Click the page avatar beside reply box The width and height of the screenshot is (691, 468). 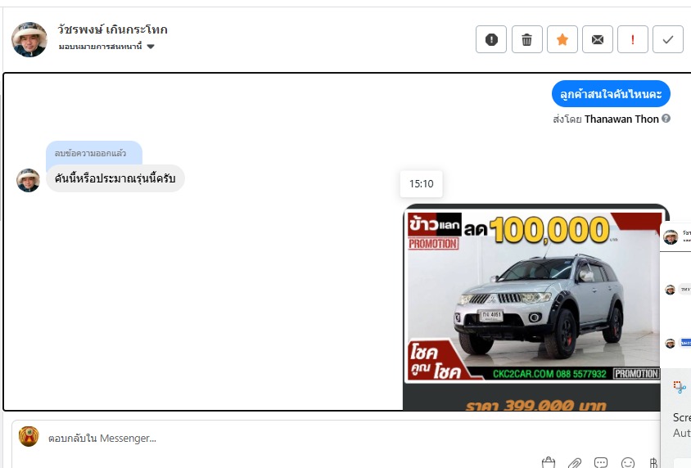[29, 436]
